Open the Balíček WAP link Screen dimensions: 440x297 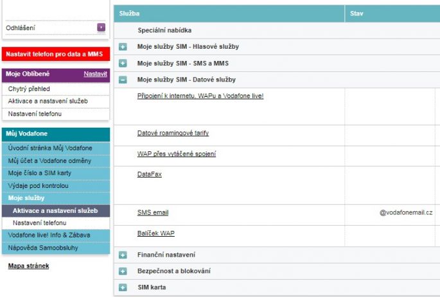tap(156, 233)
